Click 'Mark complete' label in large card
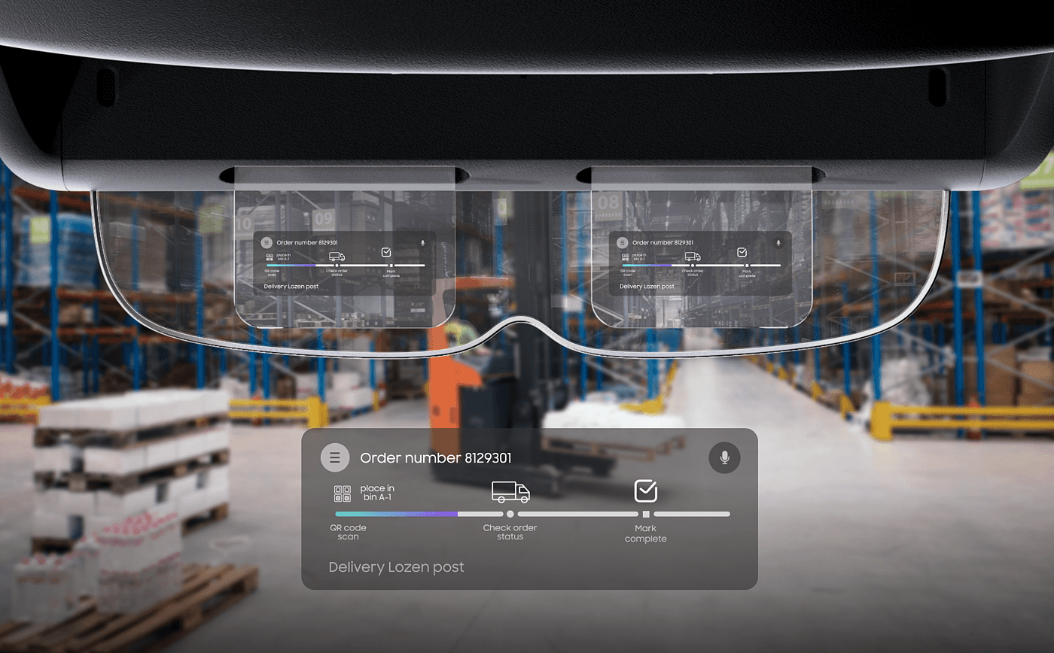The image size is (1054, 653). pos(646,533)
